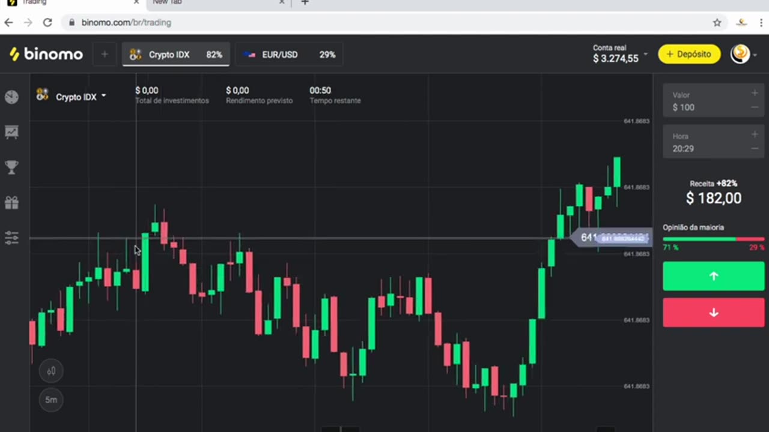
Task: Click the Binomo logo
Action: [46, 54]
